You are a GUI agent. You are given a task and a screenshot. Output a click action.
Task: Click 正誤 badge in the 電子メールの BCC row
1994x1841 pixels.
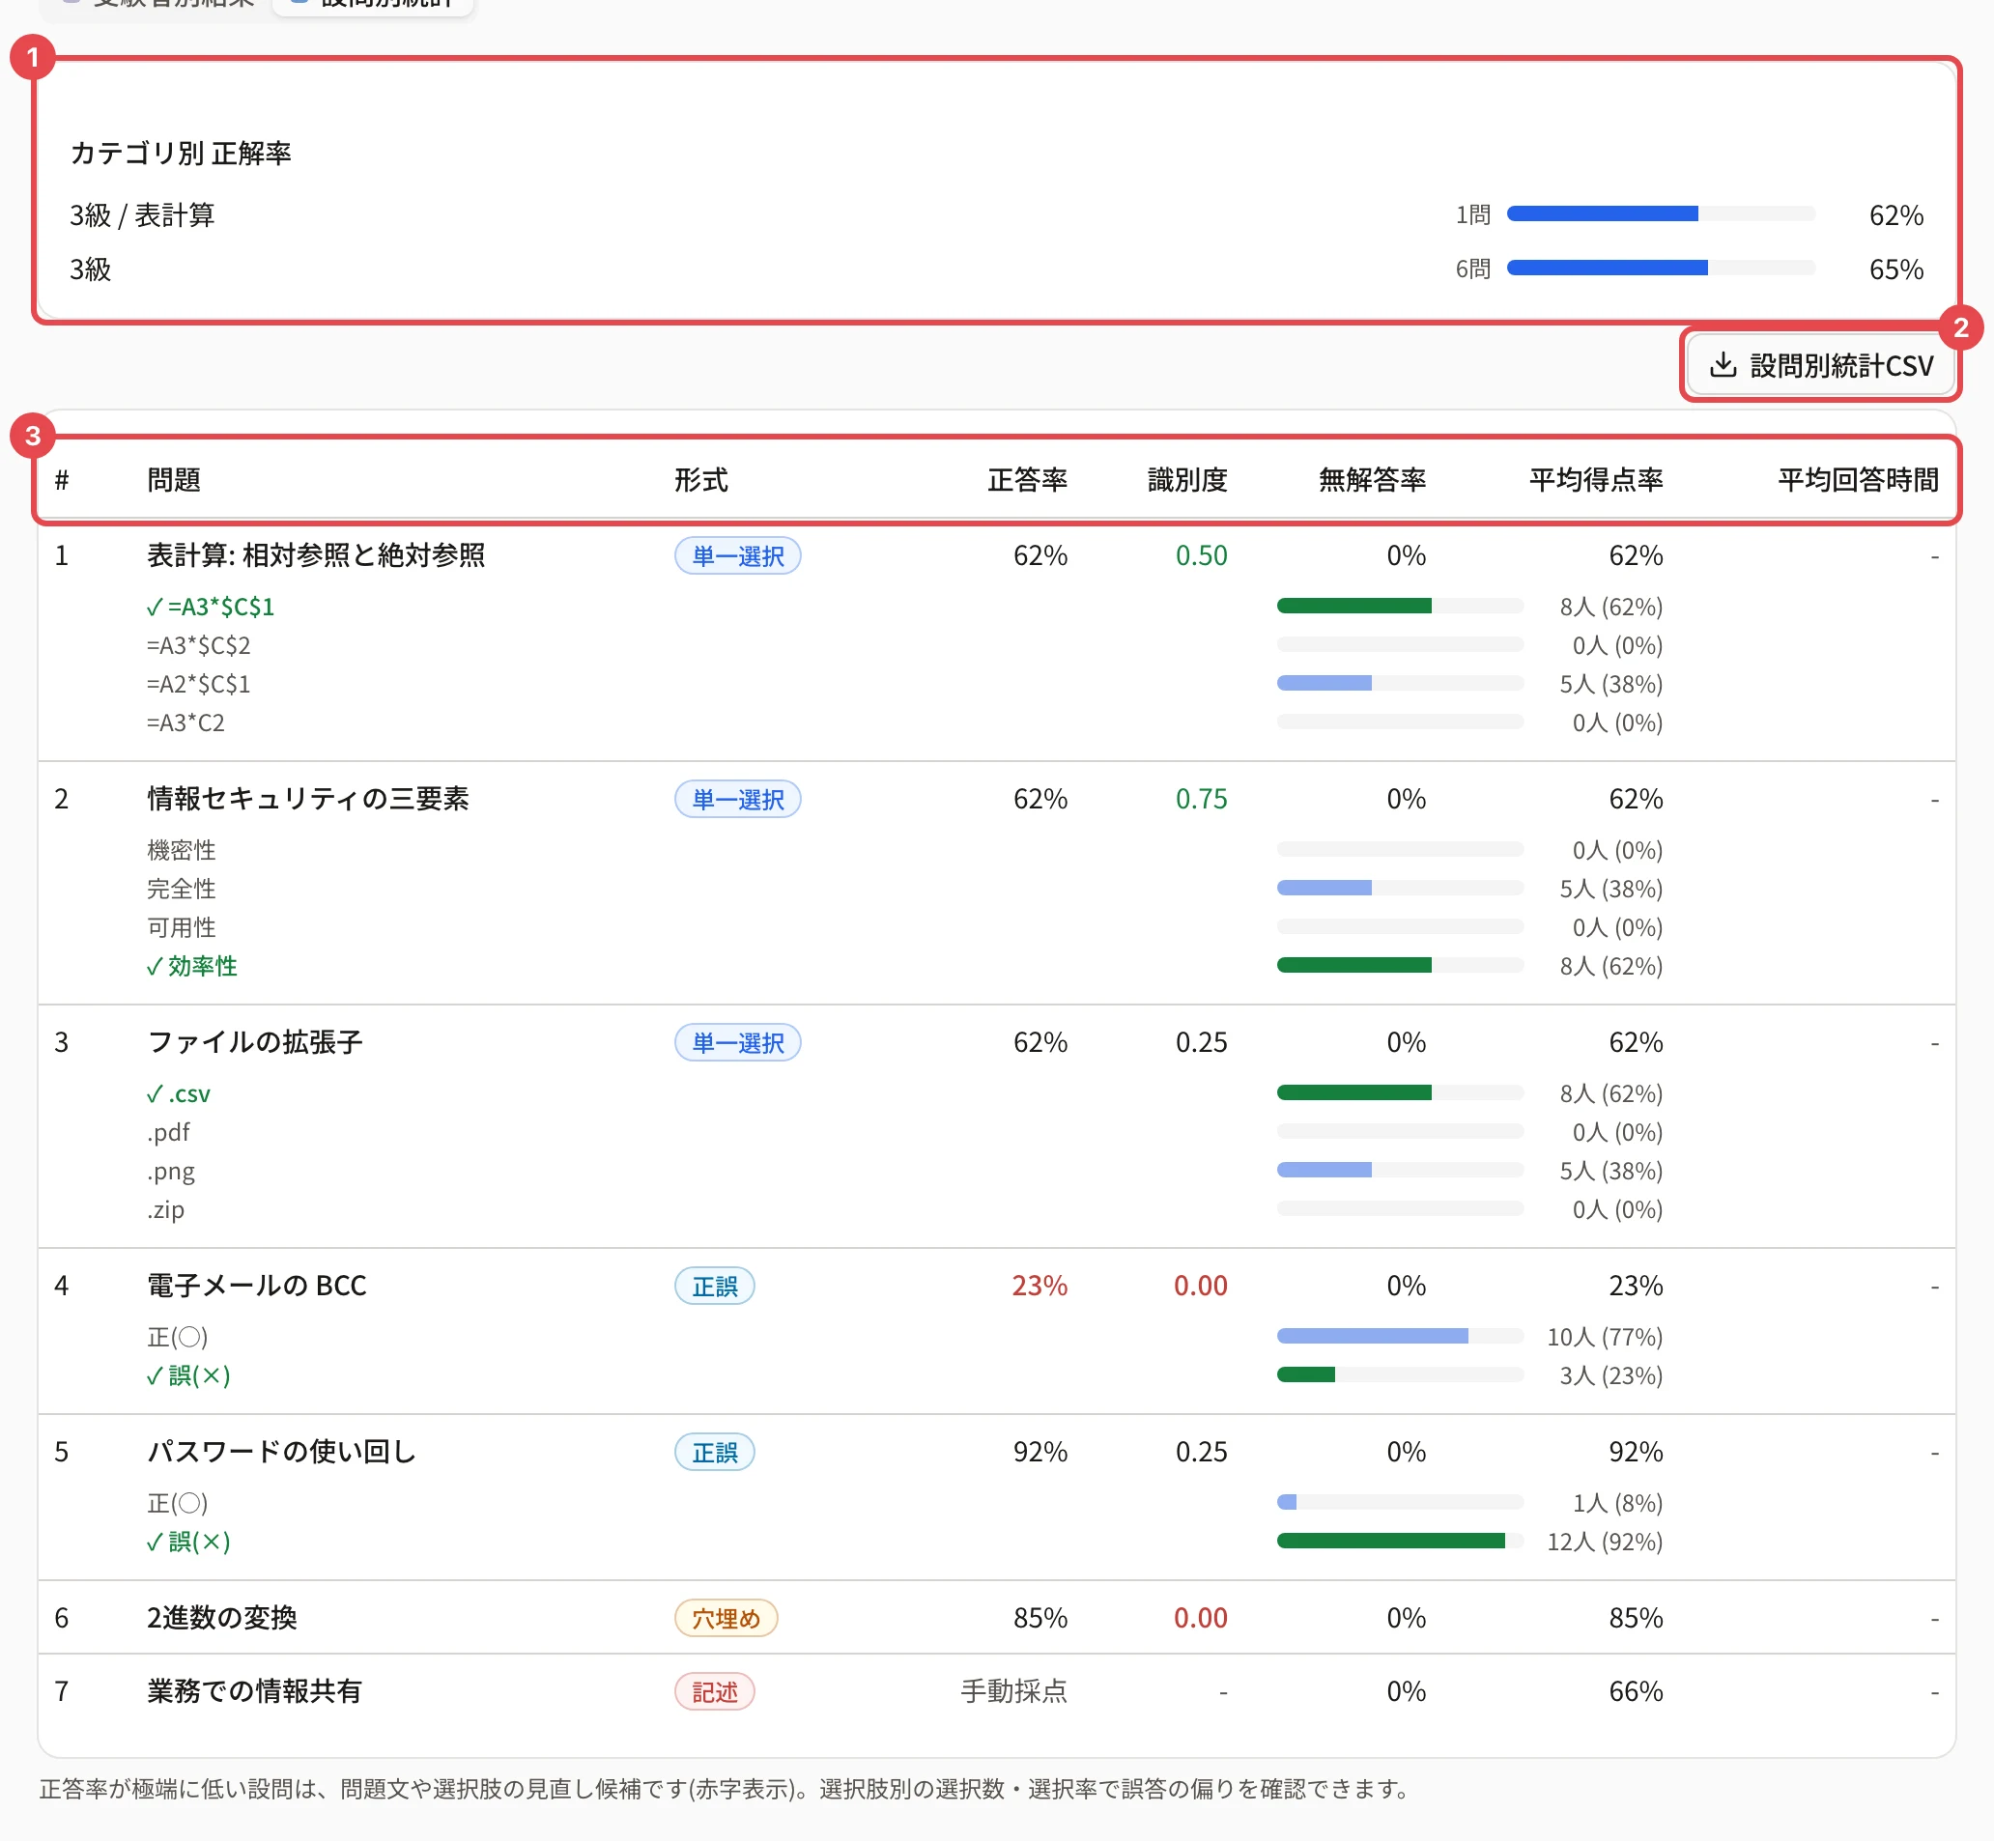[715, 1287]
